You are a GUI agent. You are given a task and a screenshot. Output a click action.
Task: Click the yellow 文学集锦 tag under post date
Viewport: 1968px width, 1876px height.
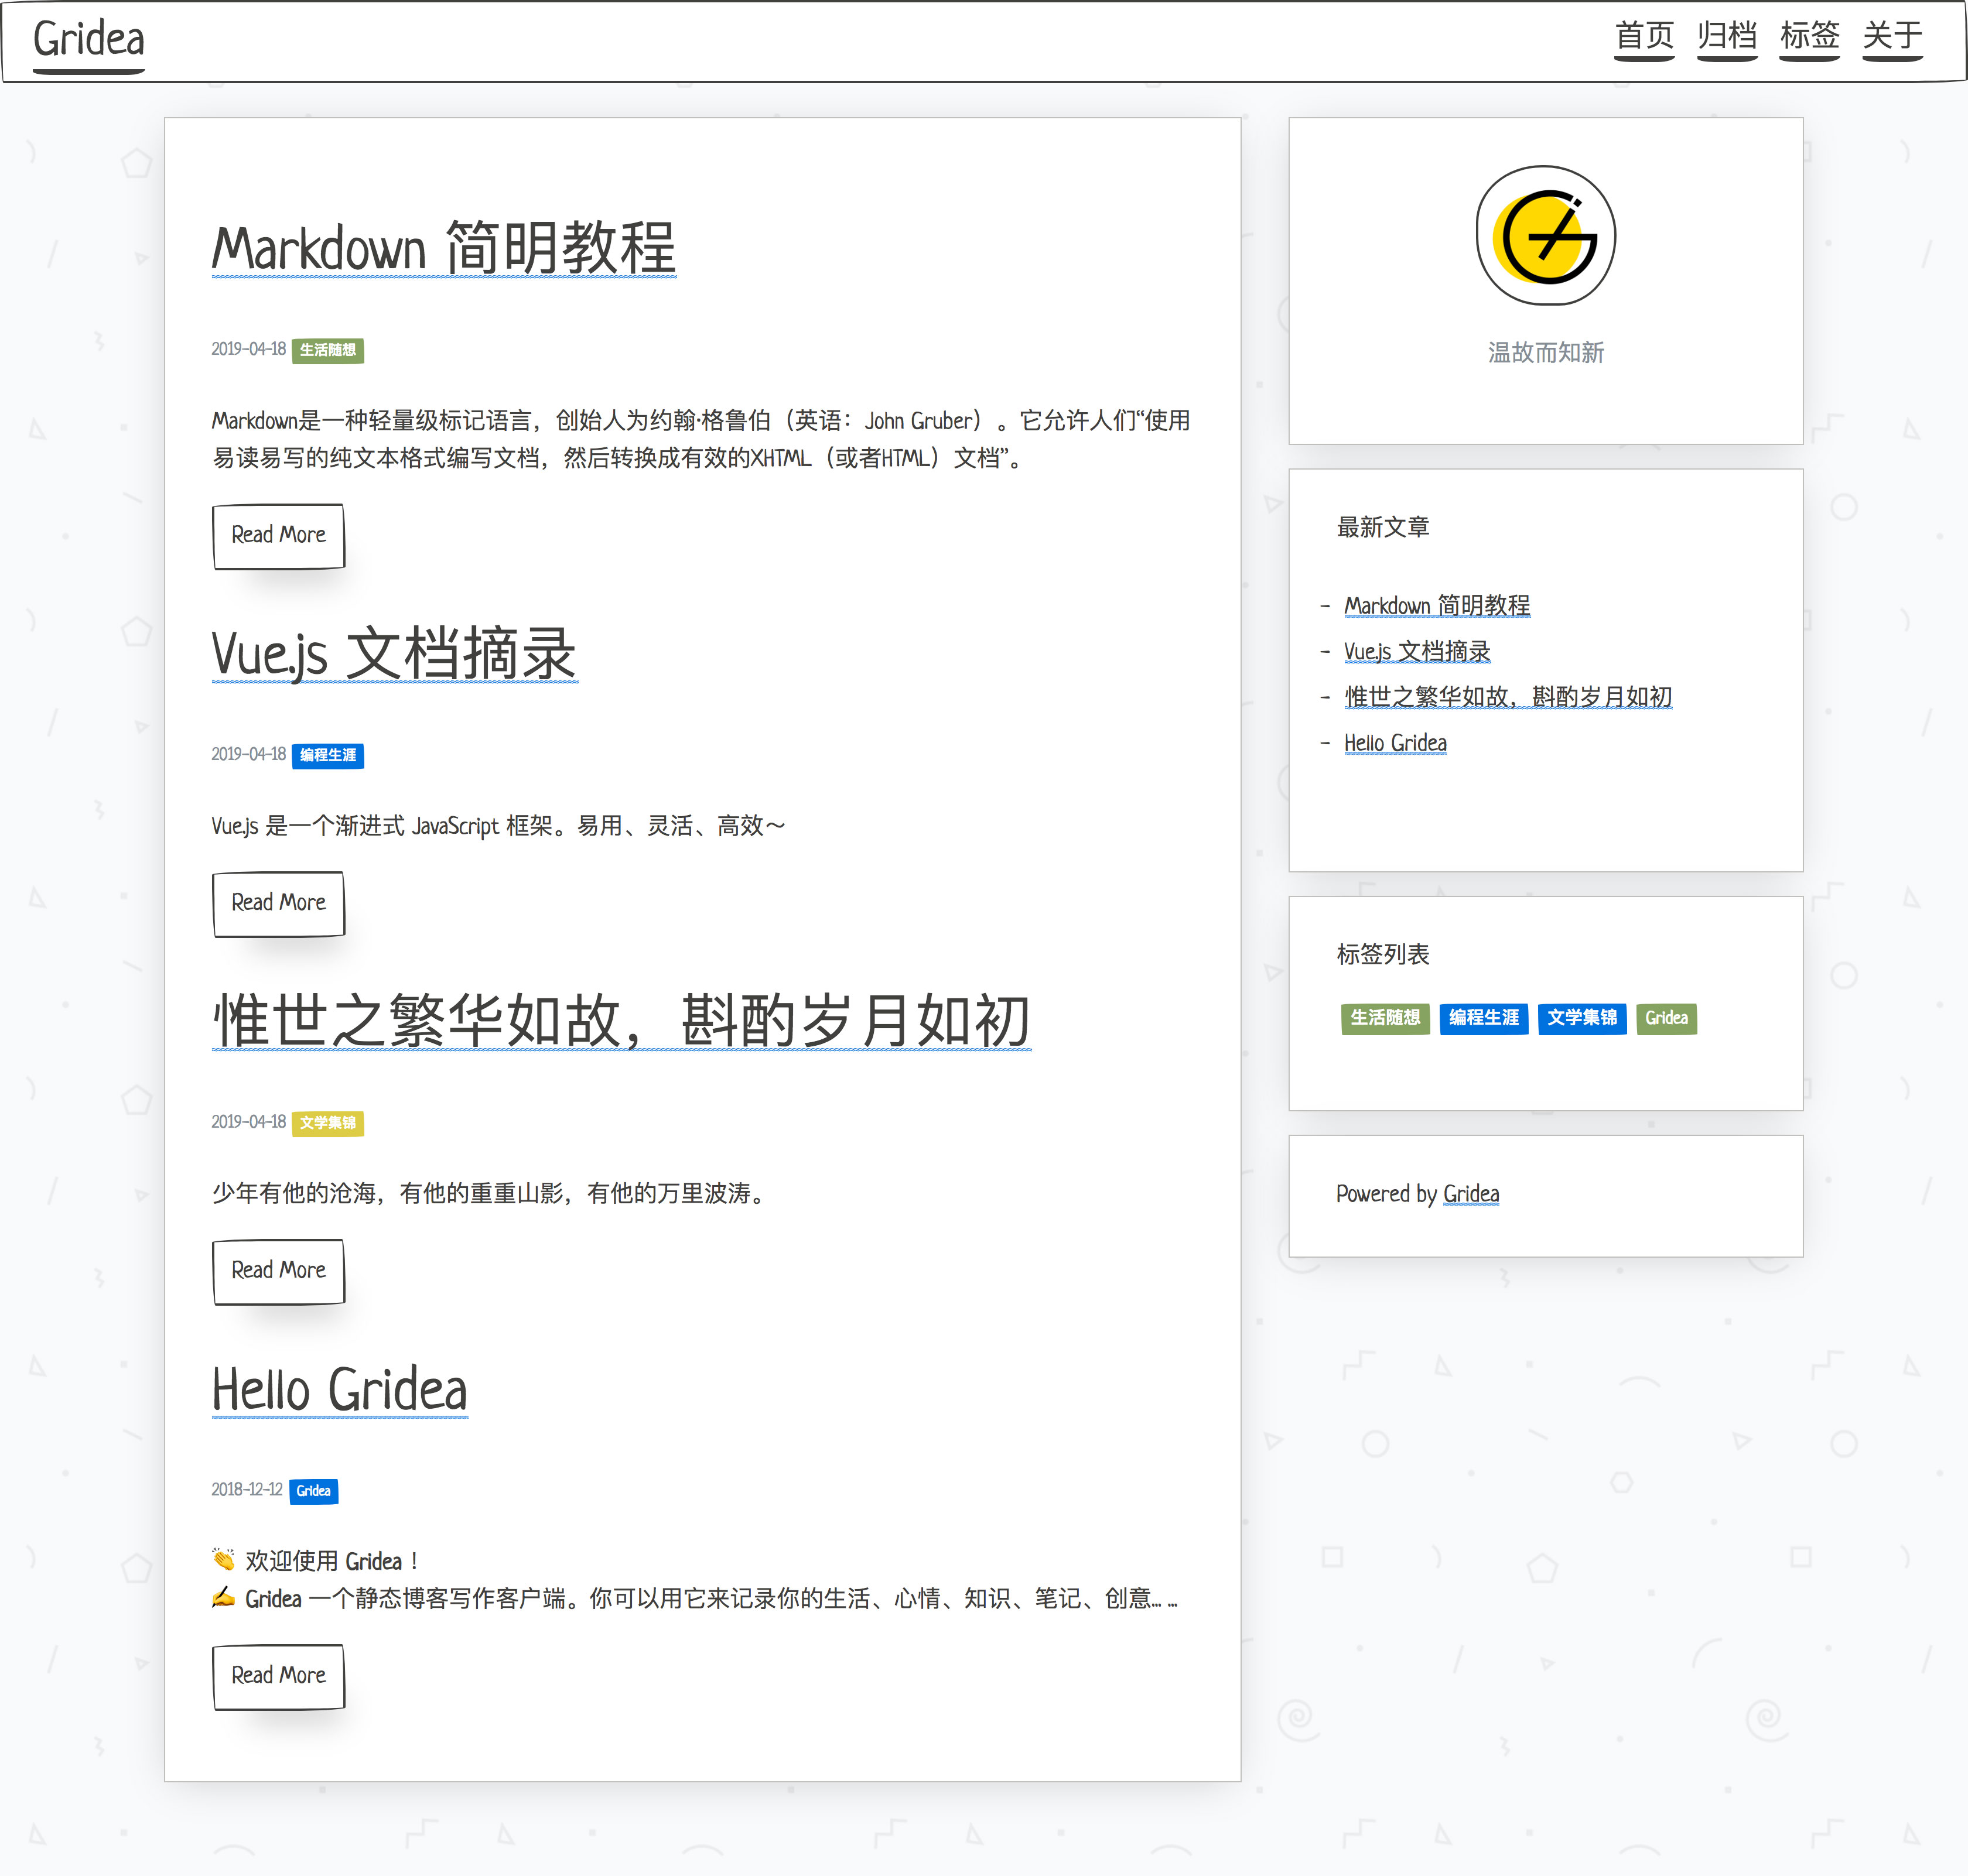point(327,1123)
